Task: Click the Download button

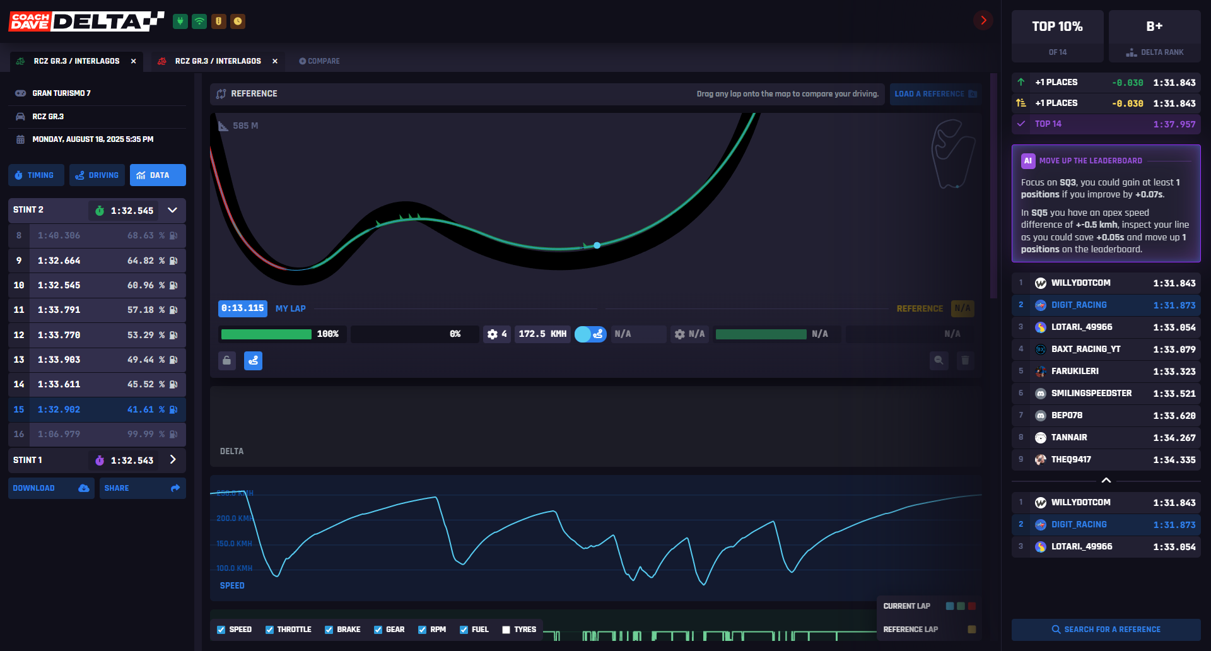Action: click(51, 488)
